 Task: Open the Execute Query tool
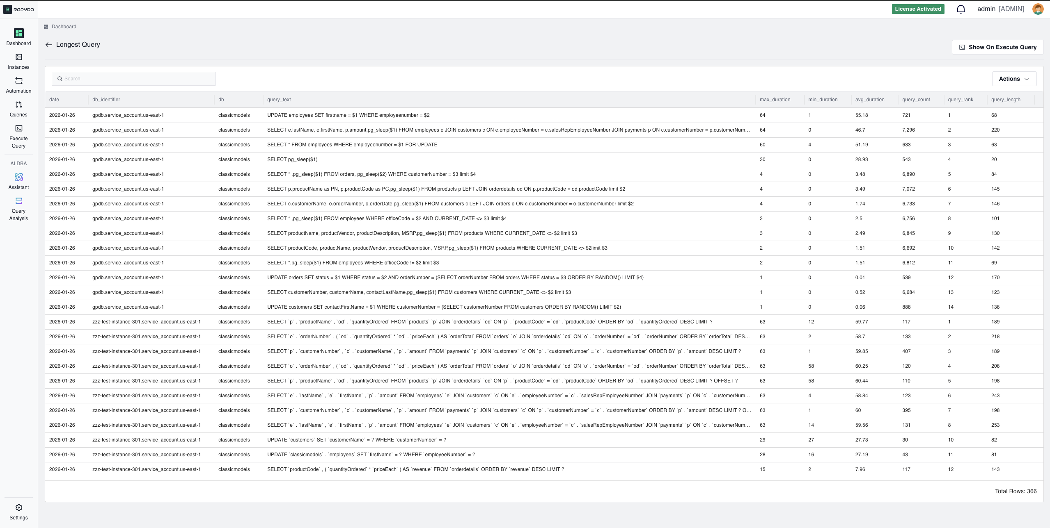point(18,132)
